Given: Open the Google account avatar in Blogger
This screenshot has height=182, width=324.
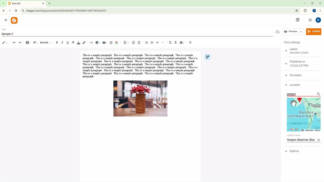Looking at the screenshot, I should pos(318,20).
